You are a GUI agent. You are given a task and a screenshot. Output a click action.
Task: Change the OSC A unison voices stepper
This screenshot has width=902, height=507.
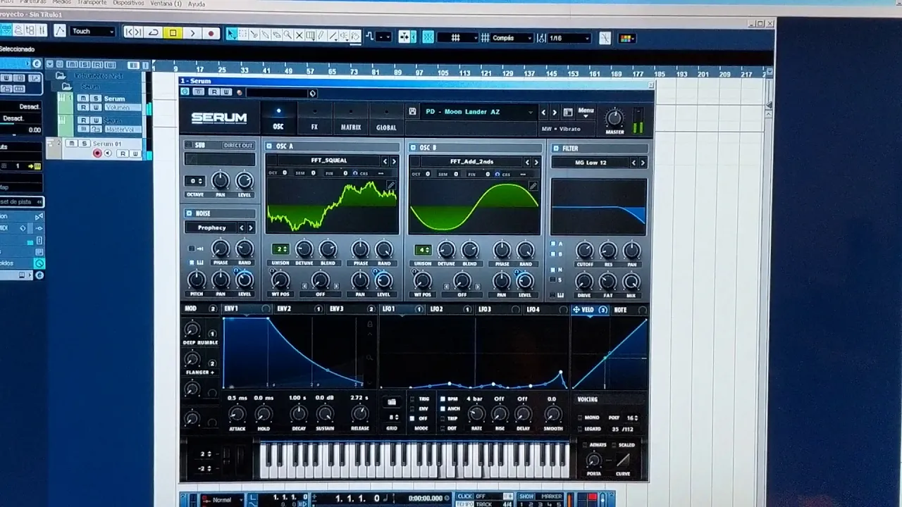281,249
